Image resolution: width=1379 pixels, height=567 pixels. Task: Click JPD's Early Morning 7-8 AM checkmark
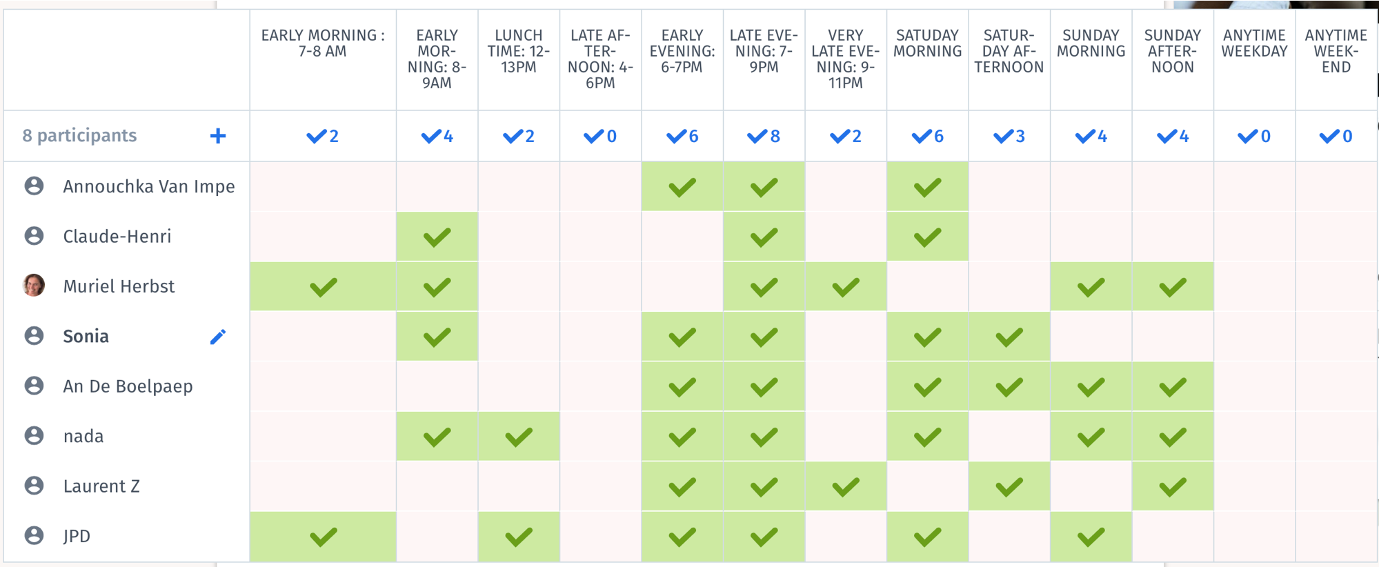tap(323, 536)
